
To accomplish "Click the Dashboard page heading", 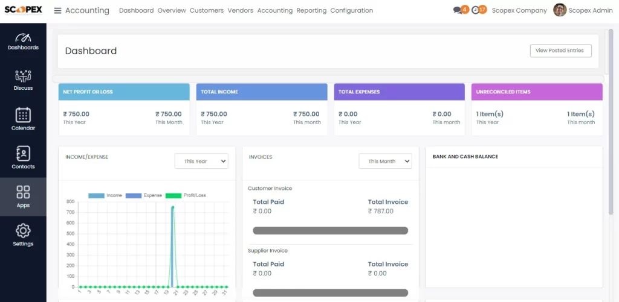I will click(x=91, y=51).
